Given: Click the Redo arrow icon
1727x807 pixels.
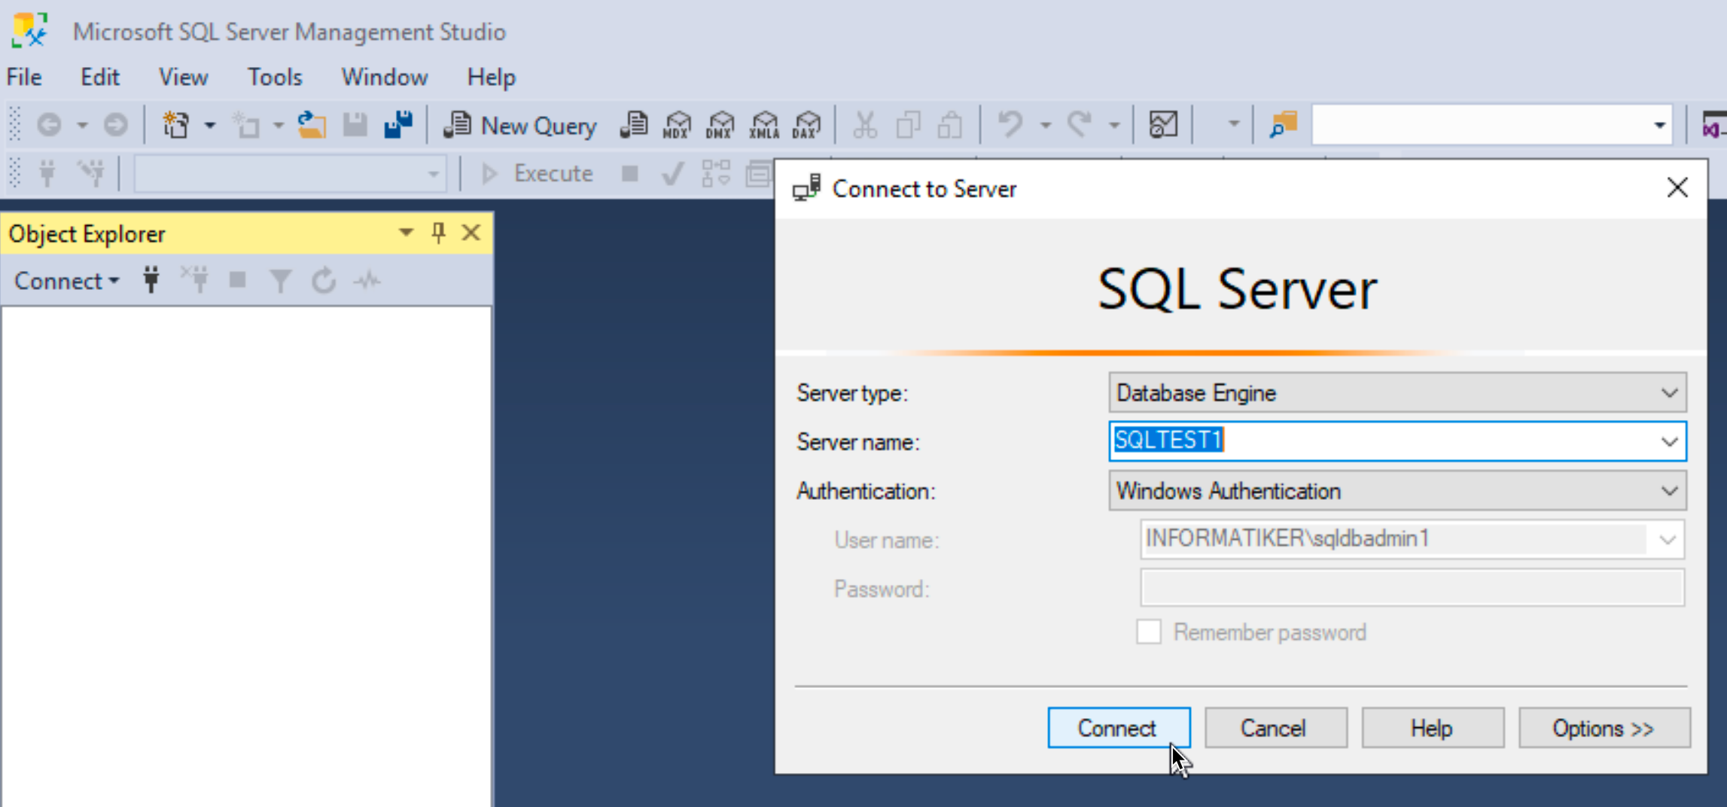Looking at the screenshot, I should click(1080, 125).
